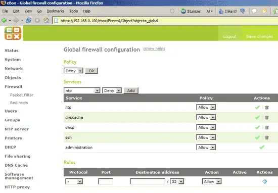
Task: Click the browser Back arrow
Action: (x=4, y=20)
